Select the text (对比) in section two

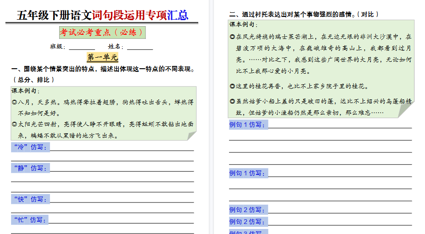click(368, 14)
